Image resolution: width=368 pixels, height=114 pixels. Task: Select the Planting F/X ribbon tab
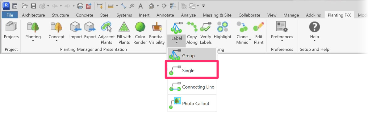[339, 15]
